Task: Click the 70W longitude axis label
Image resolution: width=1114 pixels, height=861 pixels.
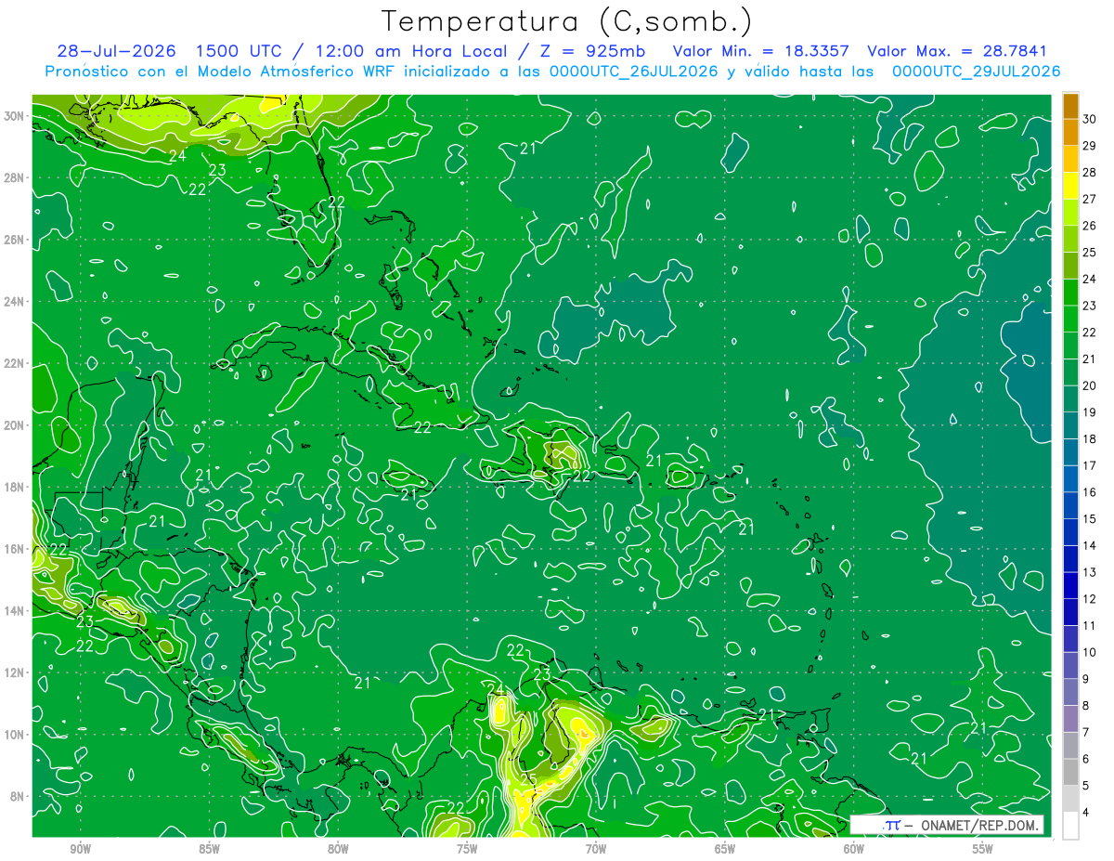Action: click(x=595, y=849)
